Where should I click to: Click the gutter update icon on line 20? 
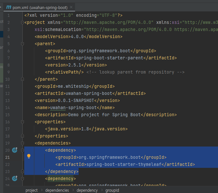(15, 150)
